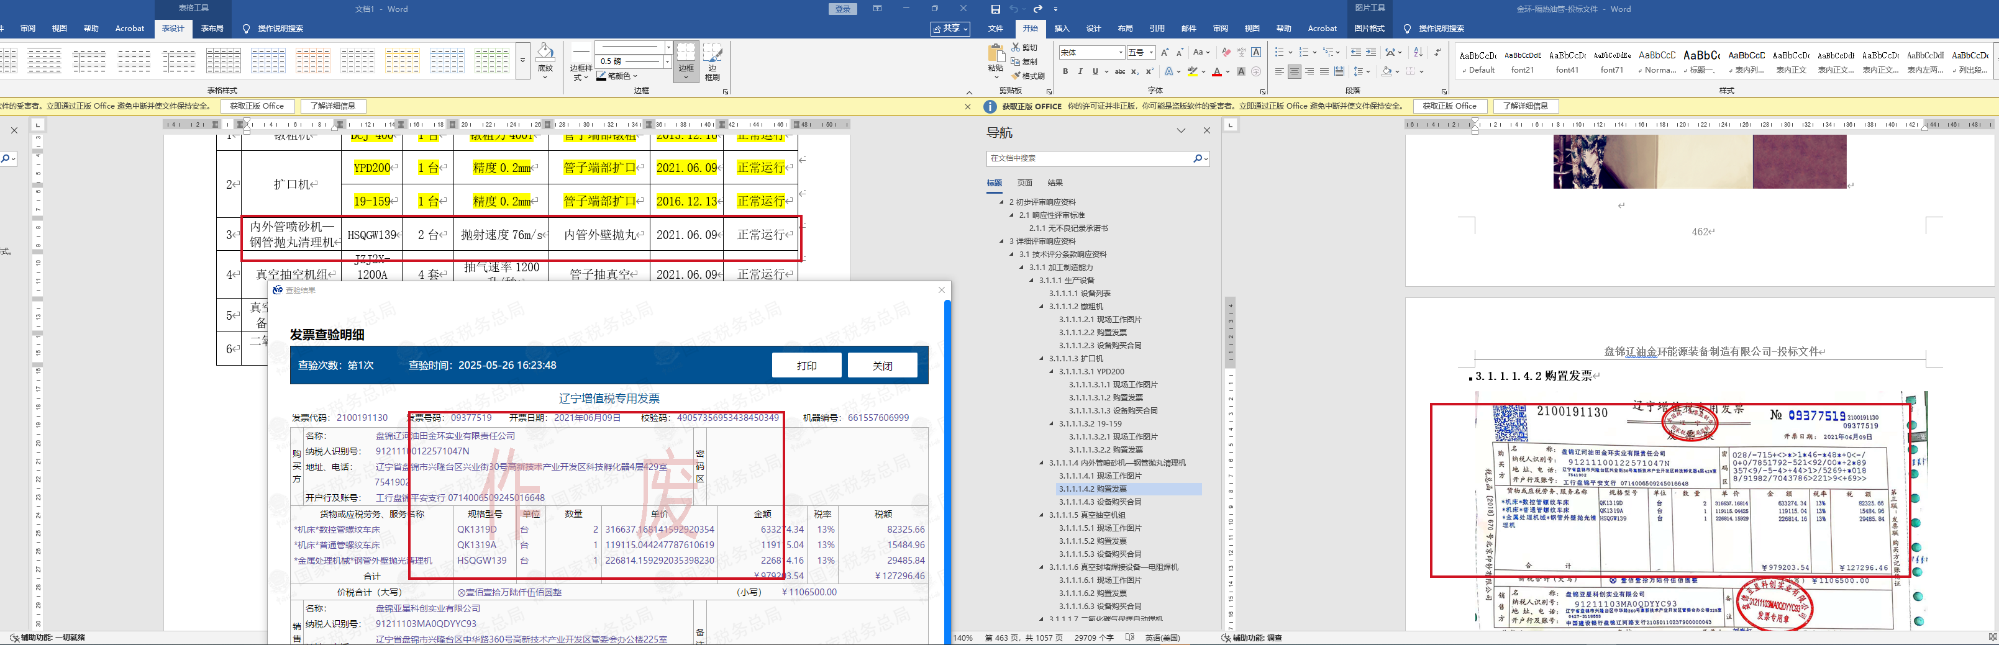
Task: Open the font name 宋体 dropdown
Action: pos(1121,53)
